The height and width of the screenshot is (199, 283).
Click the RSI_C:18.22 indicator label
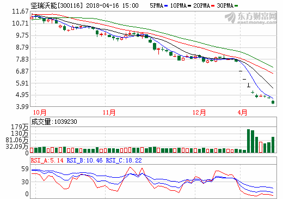tap(124, 160)
